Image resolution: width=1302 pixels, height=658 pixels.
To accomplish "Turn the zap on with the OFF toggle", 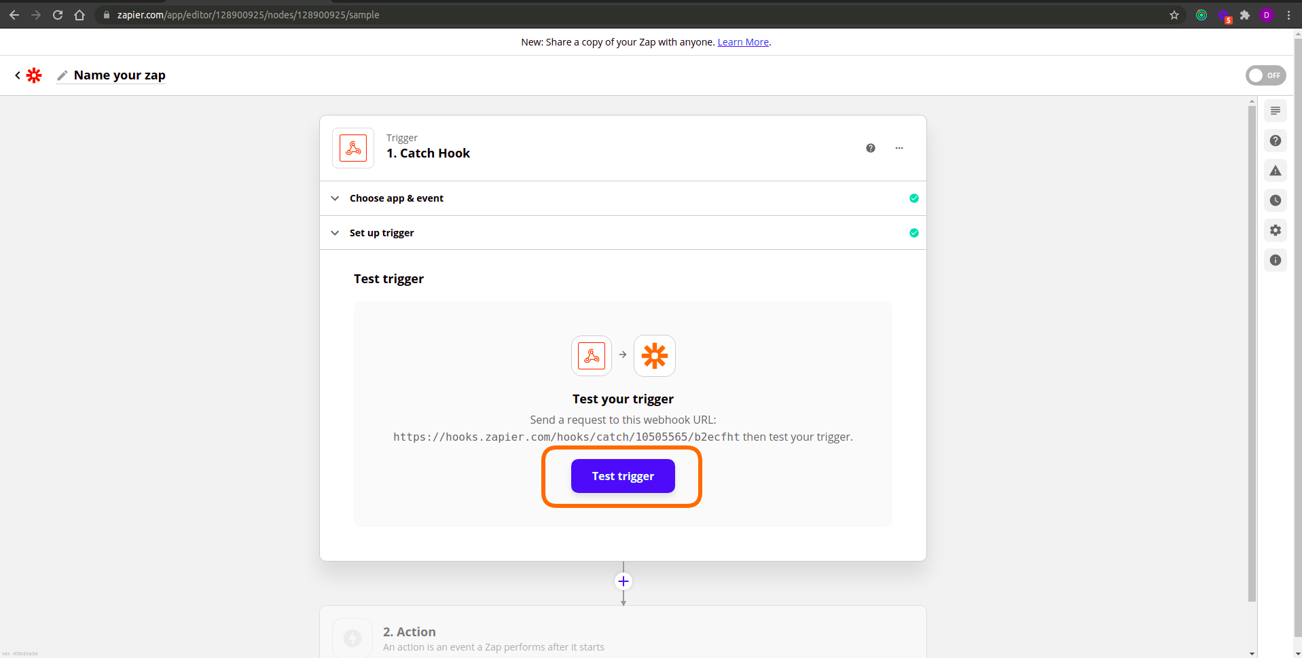I will 1266,75.
